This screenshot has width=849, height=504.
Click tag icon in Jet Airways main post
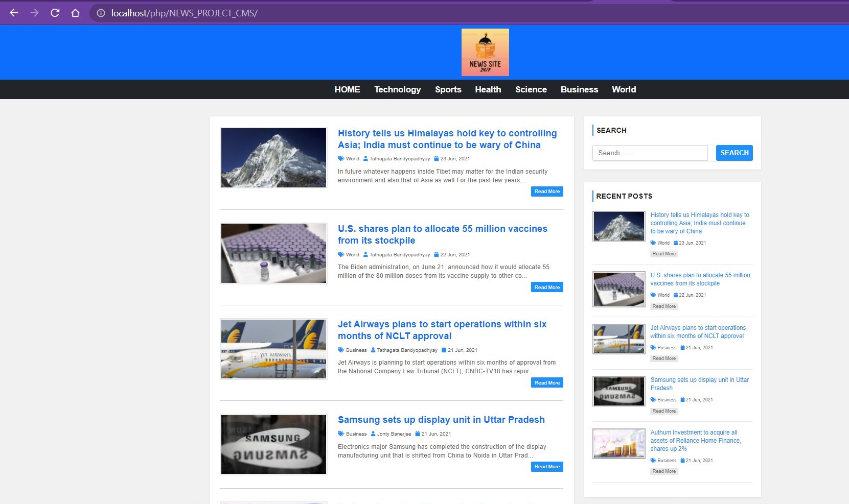[341, 350]
